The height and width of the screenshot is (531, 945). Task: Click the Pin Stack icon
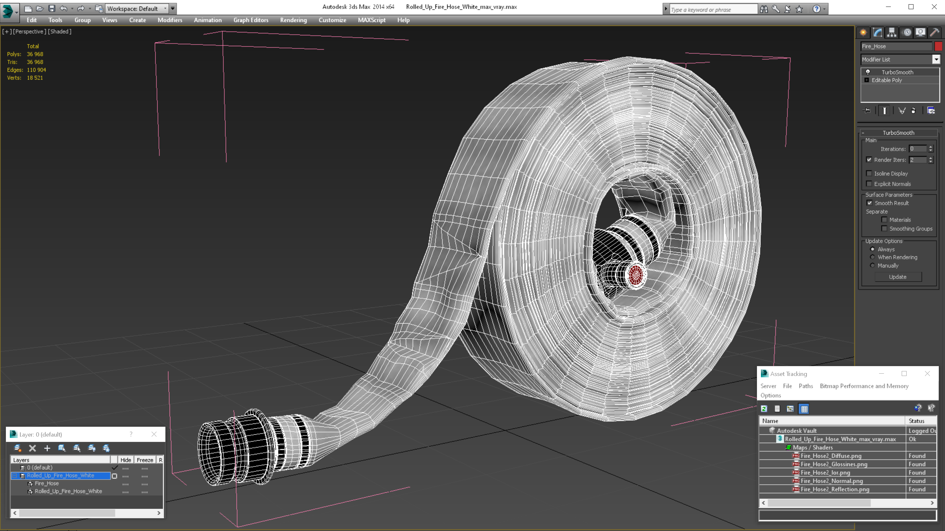[867, 110]
